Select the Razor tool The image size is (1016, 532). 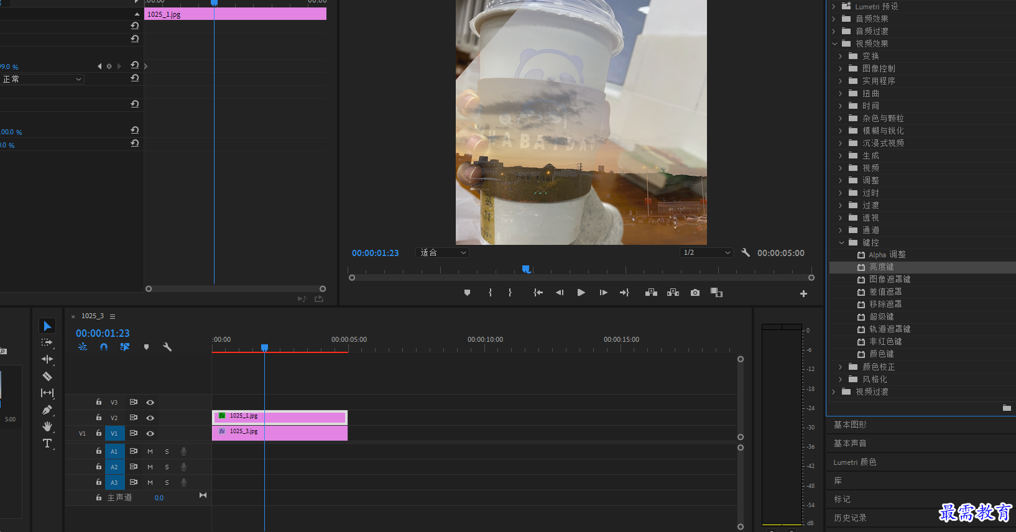click(47, 376)
